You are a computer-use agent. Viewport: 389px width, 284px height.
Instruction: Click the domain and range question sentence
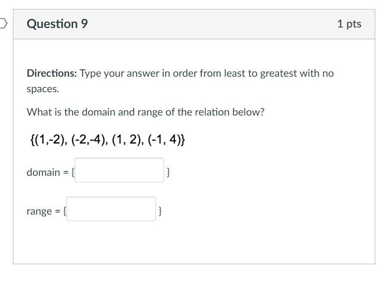[145, 112]
